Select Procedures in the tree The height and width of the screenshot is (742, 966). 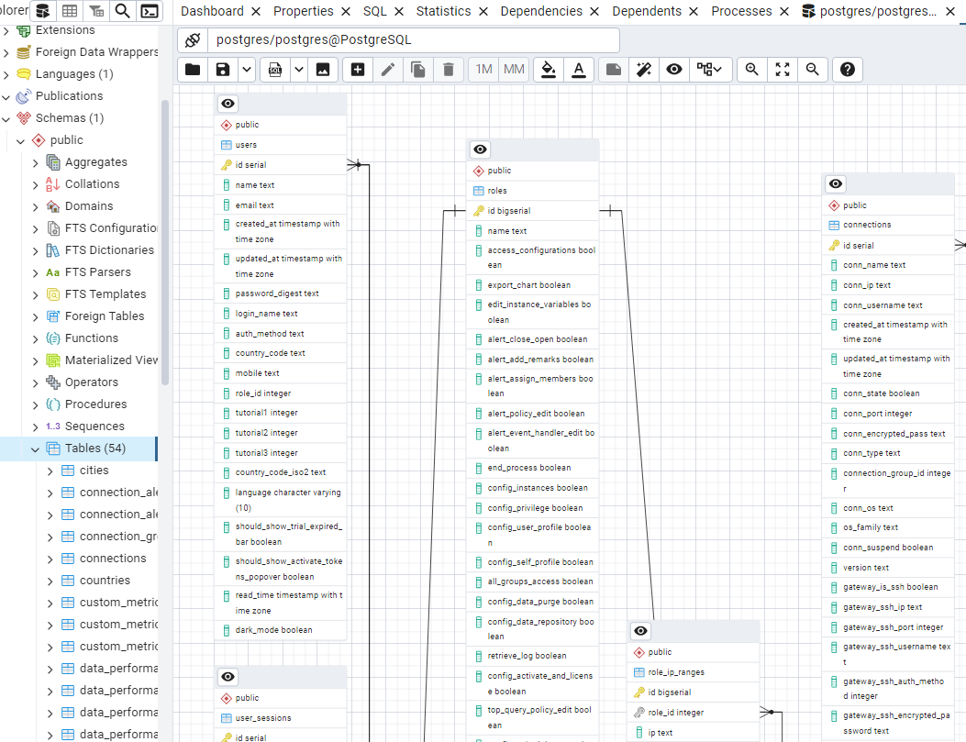[95, 404]
